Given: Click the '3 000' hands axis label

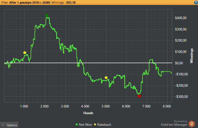Looking at the screenshot, I should [x=65, y=106].
